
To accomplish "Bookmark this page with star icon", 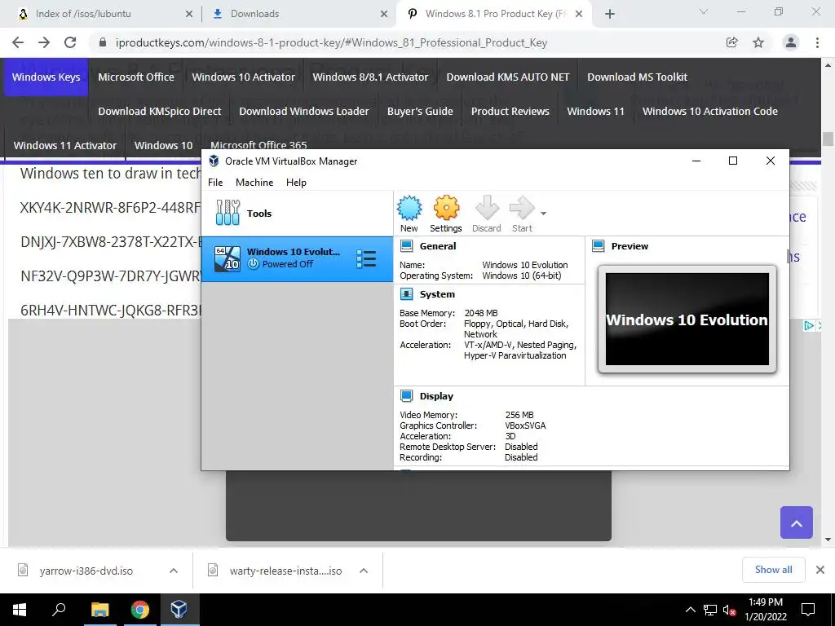I will [x=758, y=42].
